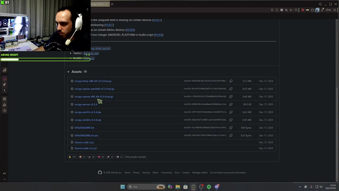Click the send/flow arrow icon
This screenshot has height=191, width=339.
tap(291, 10)
